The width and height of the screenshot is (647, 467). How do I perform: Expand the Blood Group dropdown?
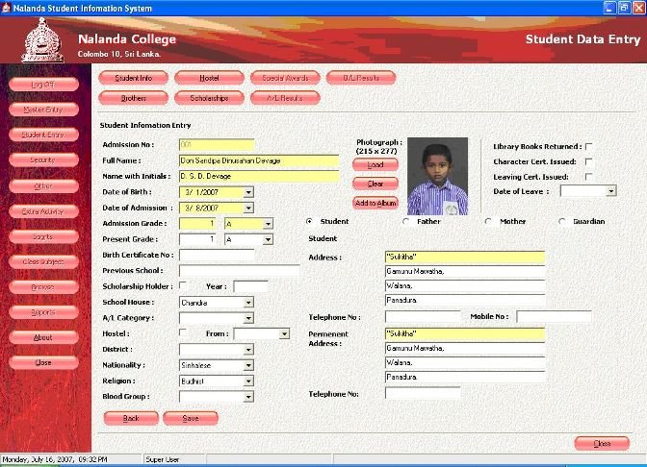click(248, 397)
